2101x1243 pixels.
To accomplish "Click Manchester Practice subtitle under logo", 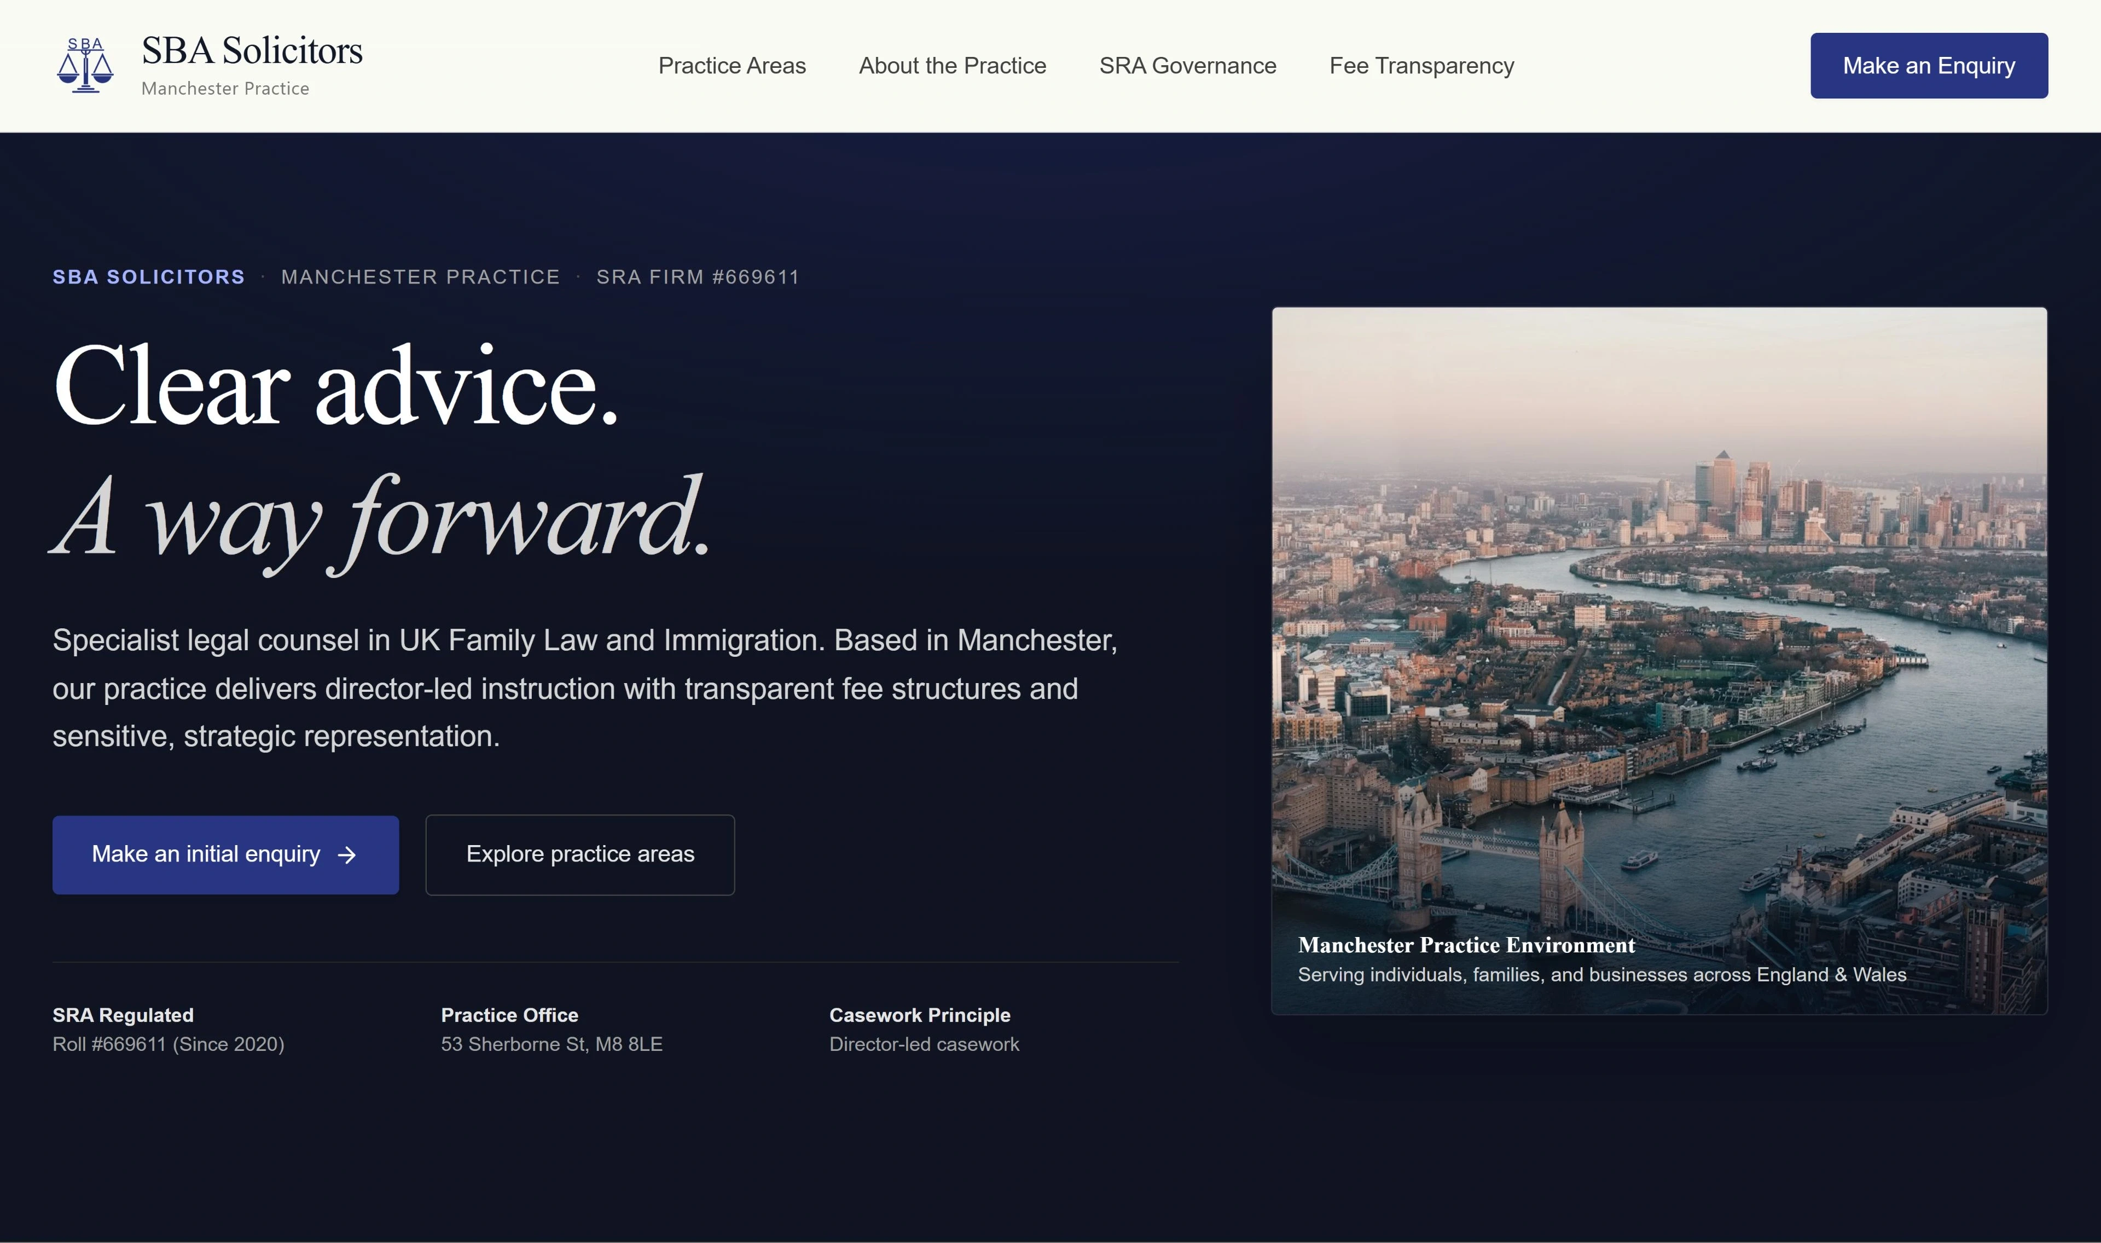I will point(225,89).
